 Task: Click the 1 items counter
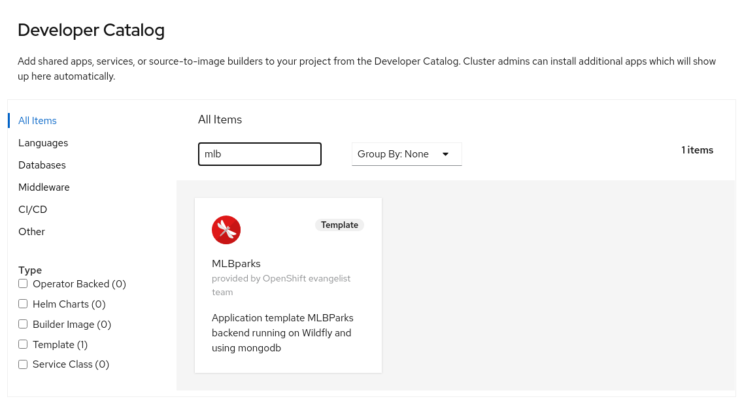[x=697, y=150]
